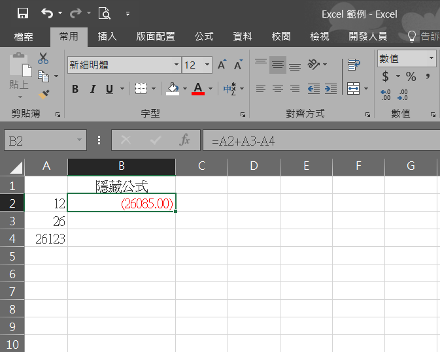This screenshot has height=352, width=440.
Task: Apply red font color A
Action: tap(198, 89)
